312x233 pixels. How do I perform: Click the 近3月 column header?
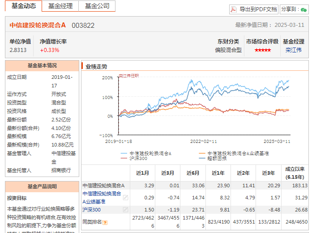coord(167,173)
